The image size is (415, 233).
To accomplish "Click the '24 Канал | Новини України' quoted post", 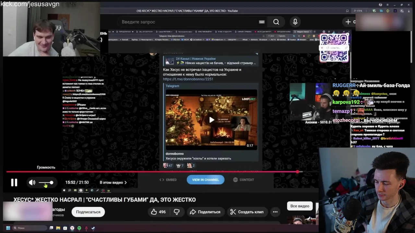I will pos(211,61).
